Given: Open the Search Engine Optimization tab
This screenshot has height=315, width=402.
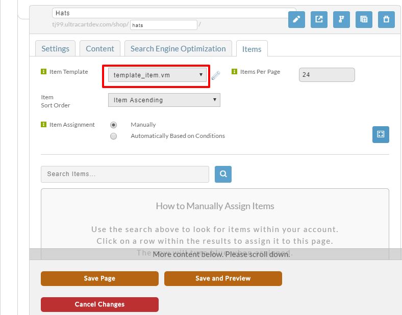Looking at the screenshot, I should tap(178, 48).
